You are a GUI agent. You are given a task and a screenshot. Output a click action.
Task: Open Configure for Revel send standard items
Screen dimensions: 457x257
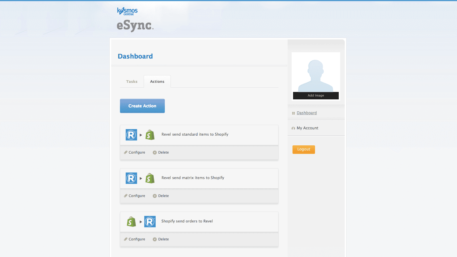click(x=137, y=152)
